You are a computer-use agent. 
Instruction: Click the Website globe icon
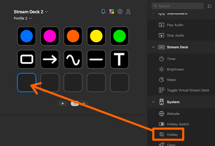click(x=162, y=114)
